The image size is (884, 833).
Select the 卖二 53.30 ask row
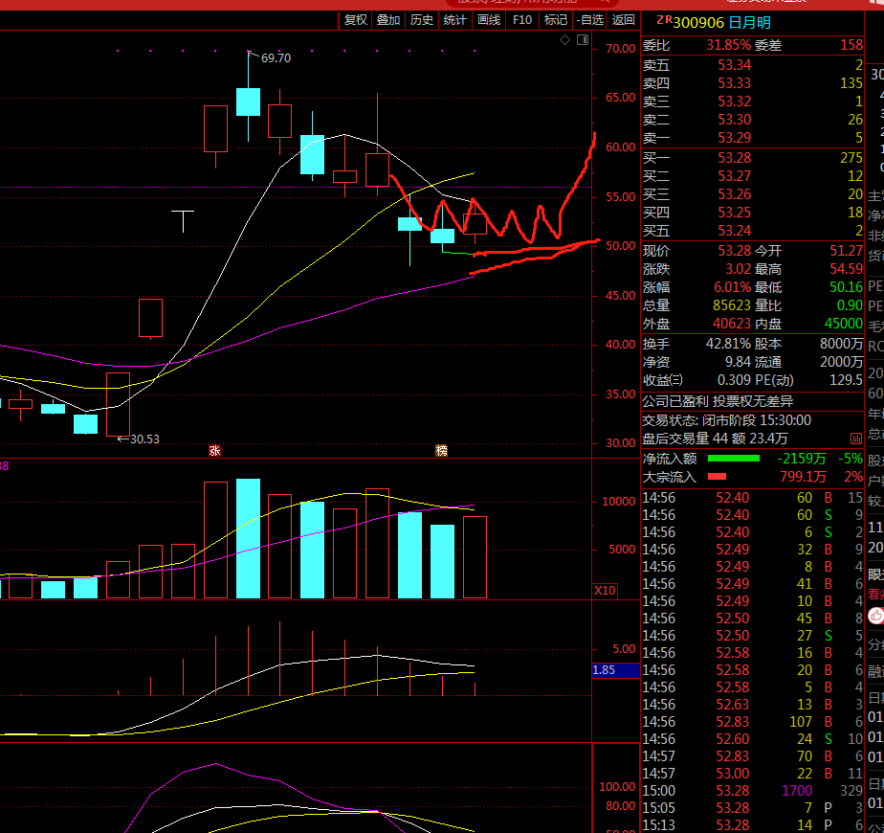(753, 120)
